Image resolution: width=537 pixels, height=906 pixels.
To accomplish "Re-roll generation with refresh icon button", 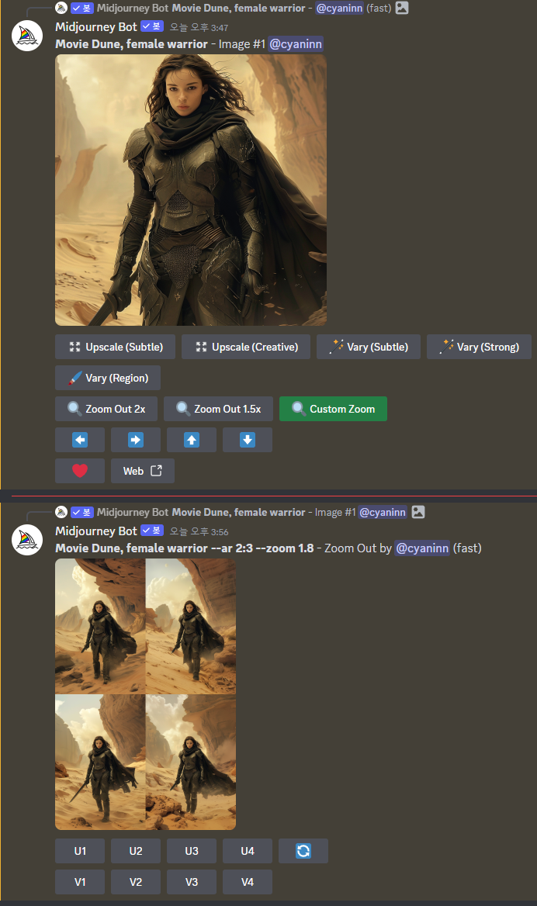I will coord(303,851).
